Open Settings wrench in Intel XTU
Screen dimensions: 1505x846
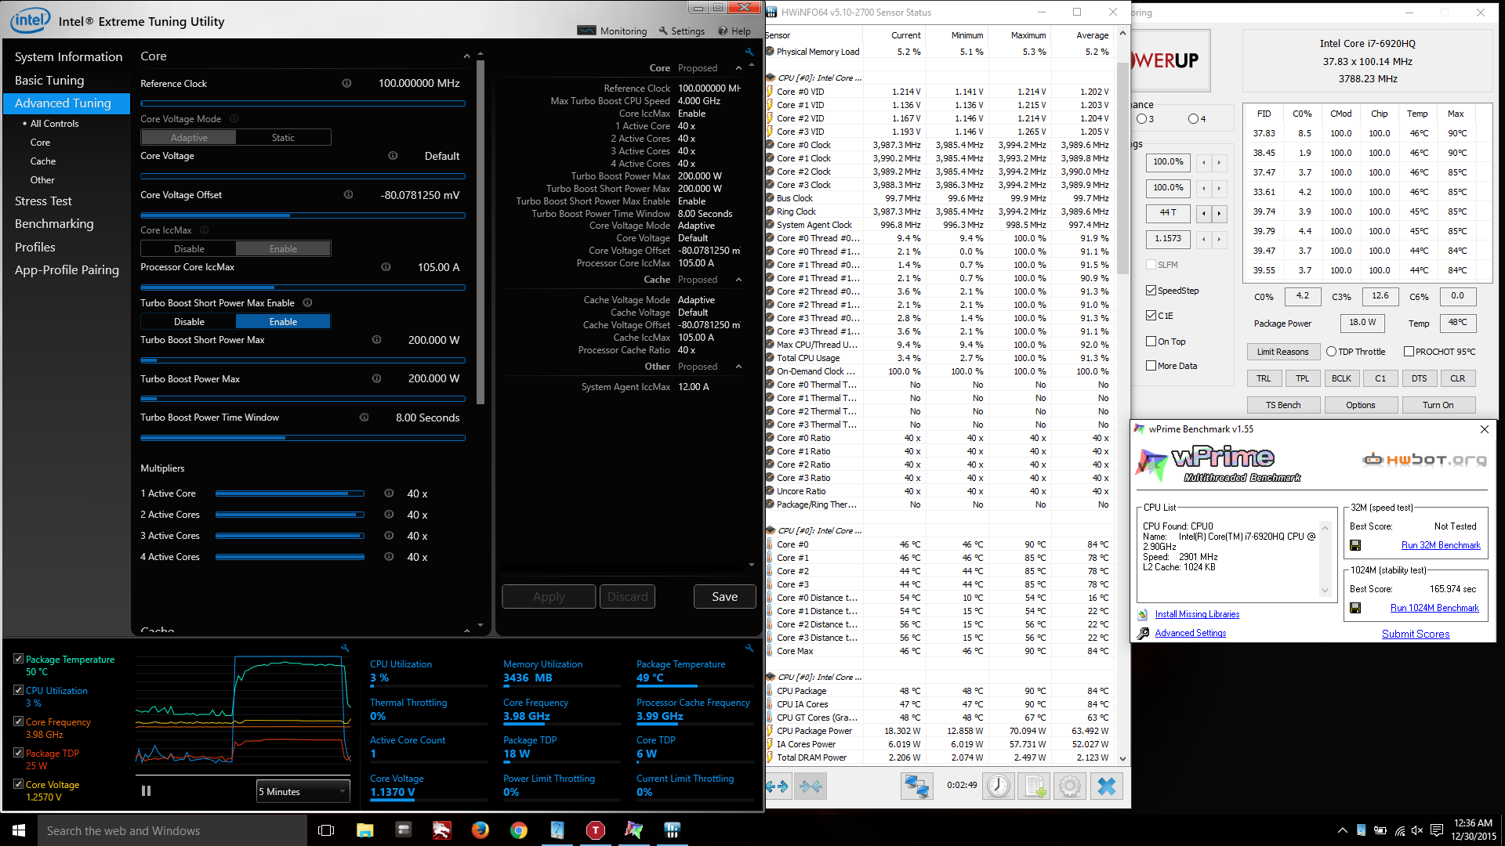tap(681, 31)
